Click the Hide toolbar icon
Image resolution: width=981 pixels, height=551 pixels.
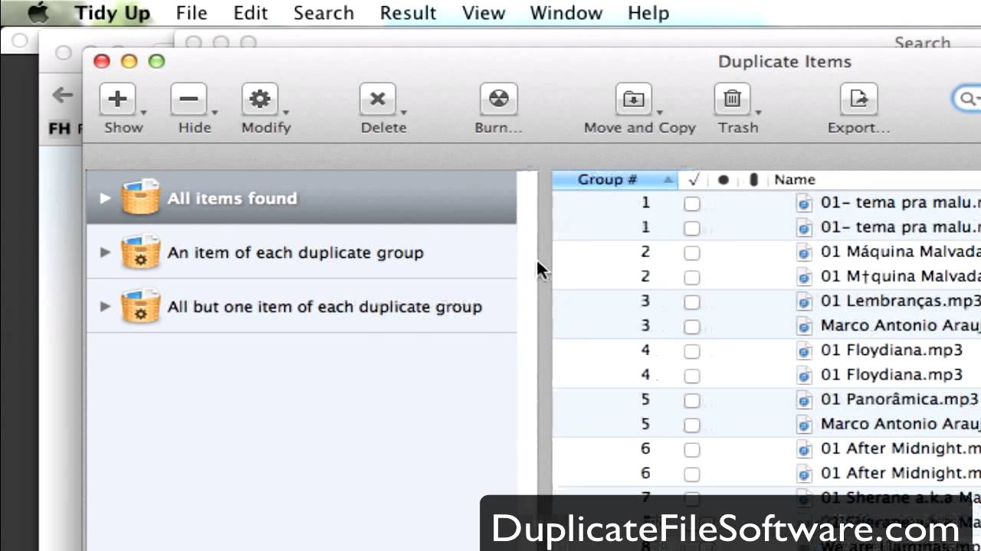coord(189,99)
